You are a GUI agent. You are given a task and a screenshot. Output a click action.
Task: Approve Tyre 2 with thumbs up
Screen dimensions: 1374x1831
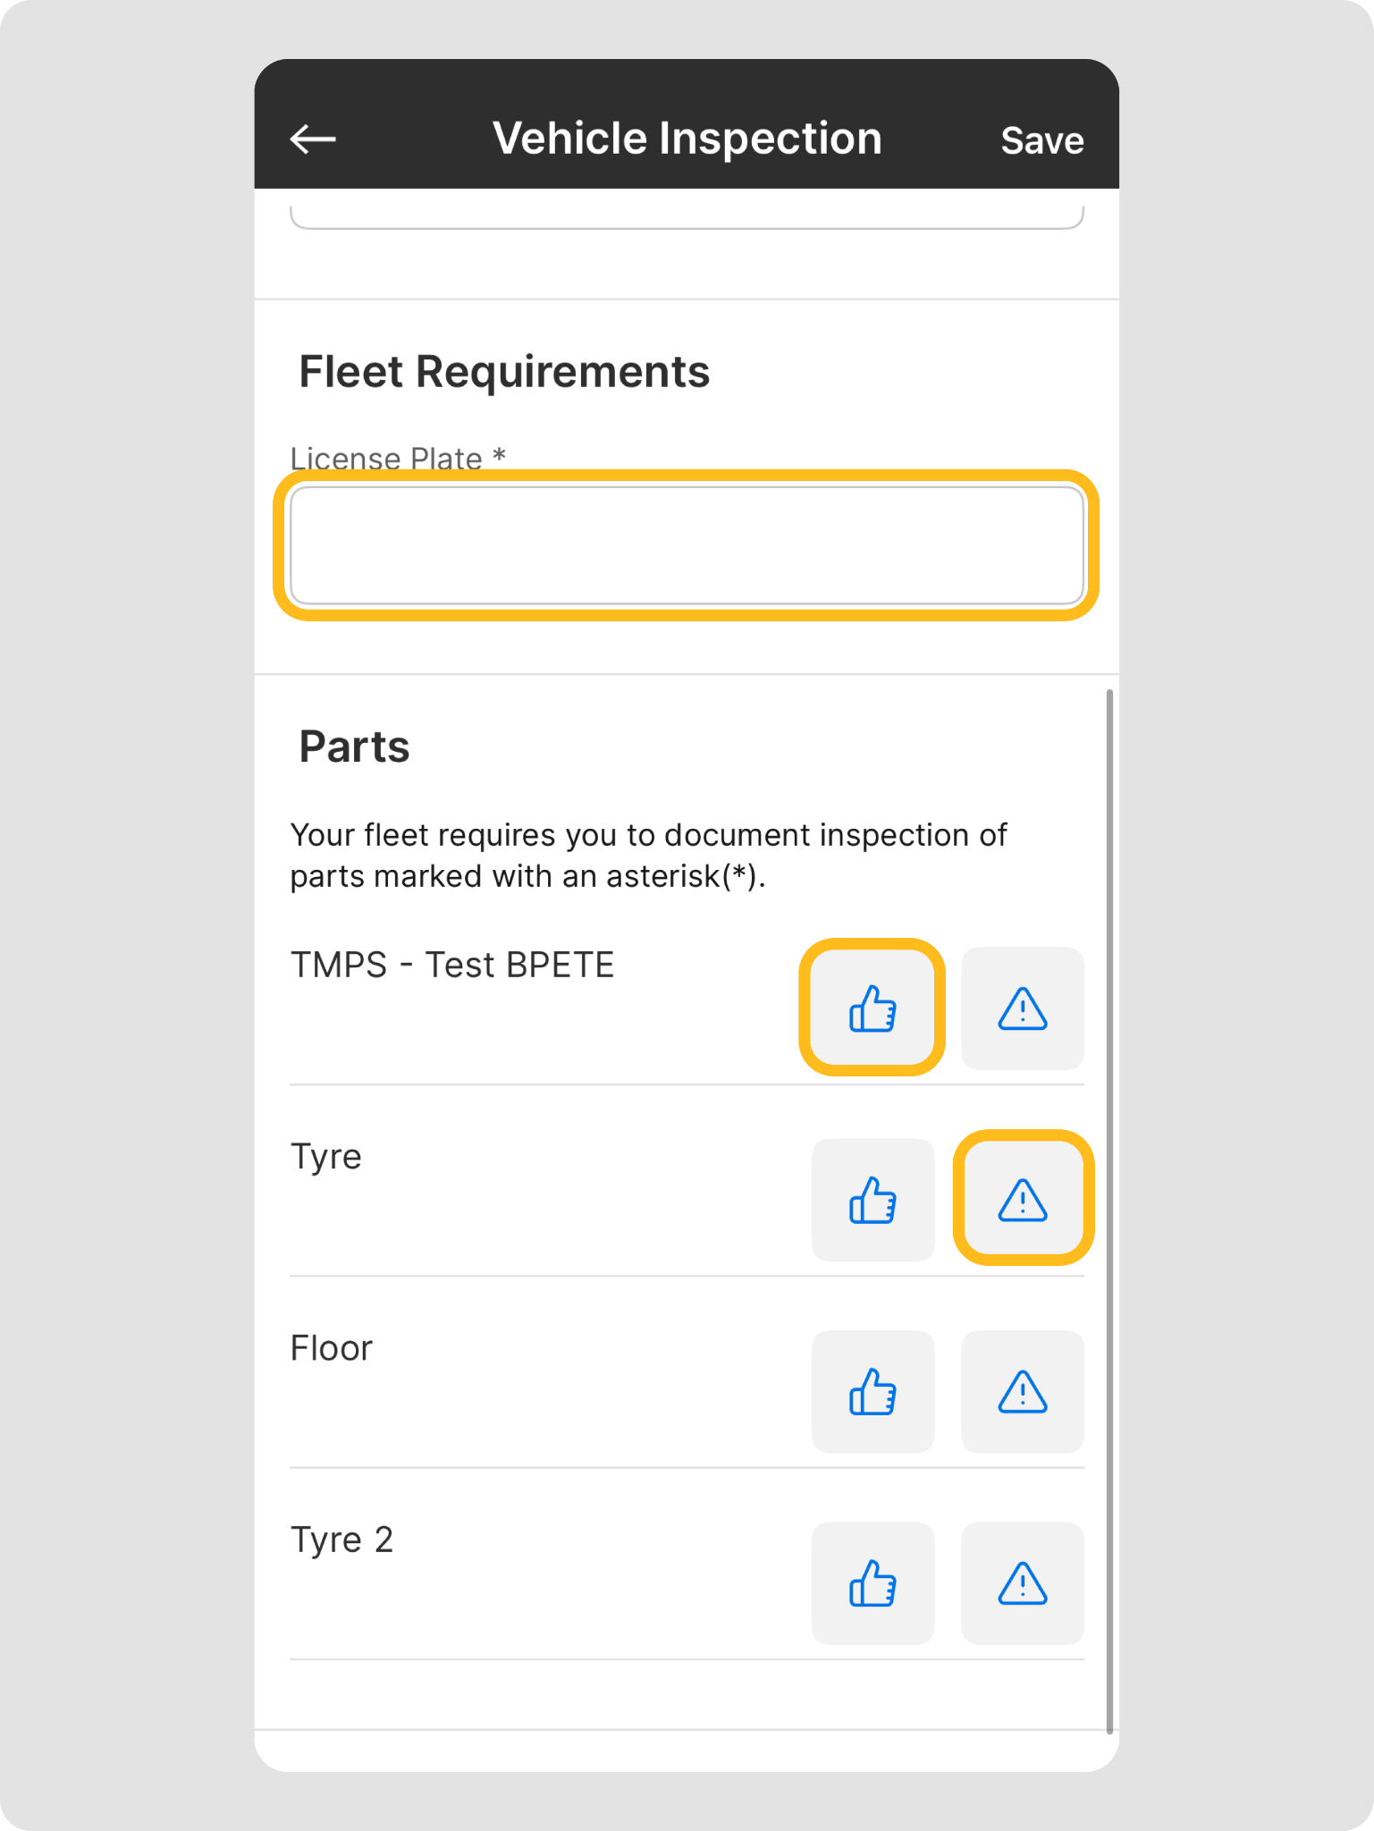872,1583
